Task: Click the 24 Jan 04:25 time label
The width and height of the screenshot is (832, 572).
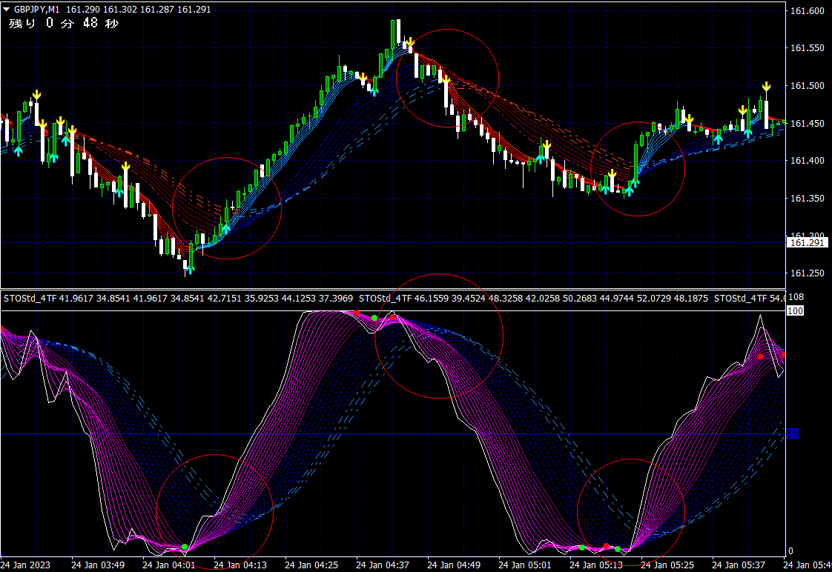Action: pyautogui.click(x=311, y=565)
